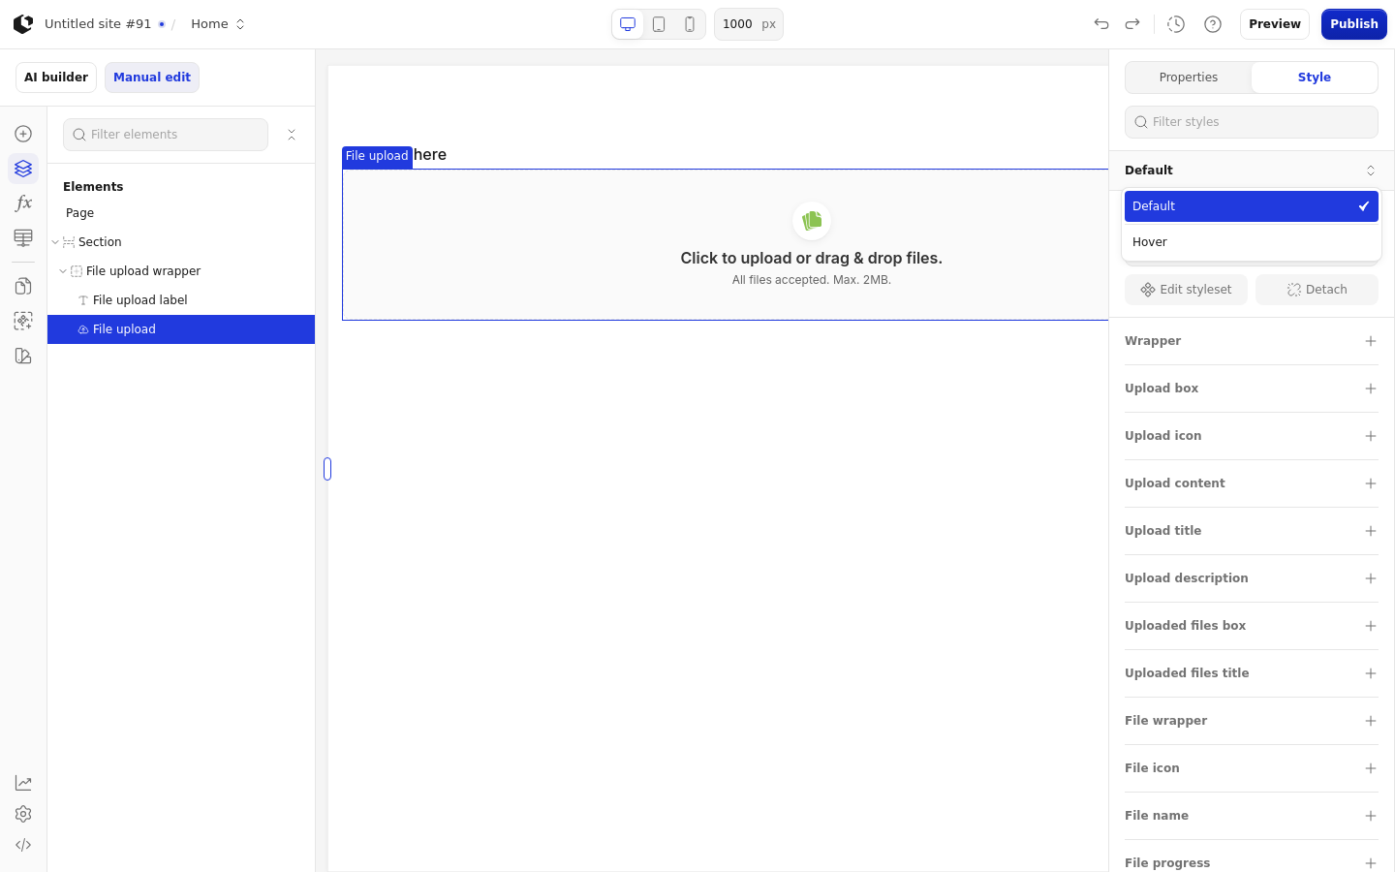Click the File upload selection tag on canvas
Image resolution: width=1395 pixels, height=872 pixels.
pyautogui.click(x=377, y=157)
